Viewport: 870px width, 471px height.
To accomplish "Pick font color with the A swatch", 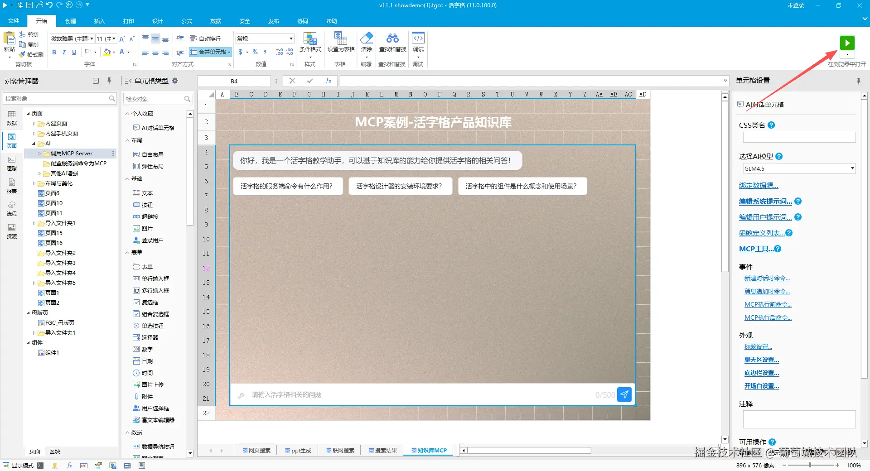I will tap(122, 52).
